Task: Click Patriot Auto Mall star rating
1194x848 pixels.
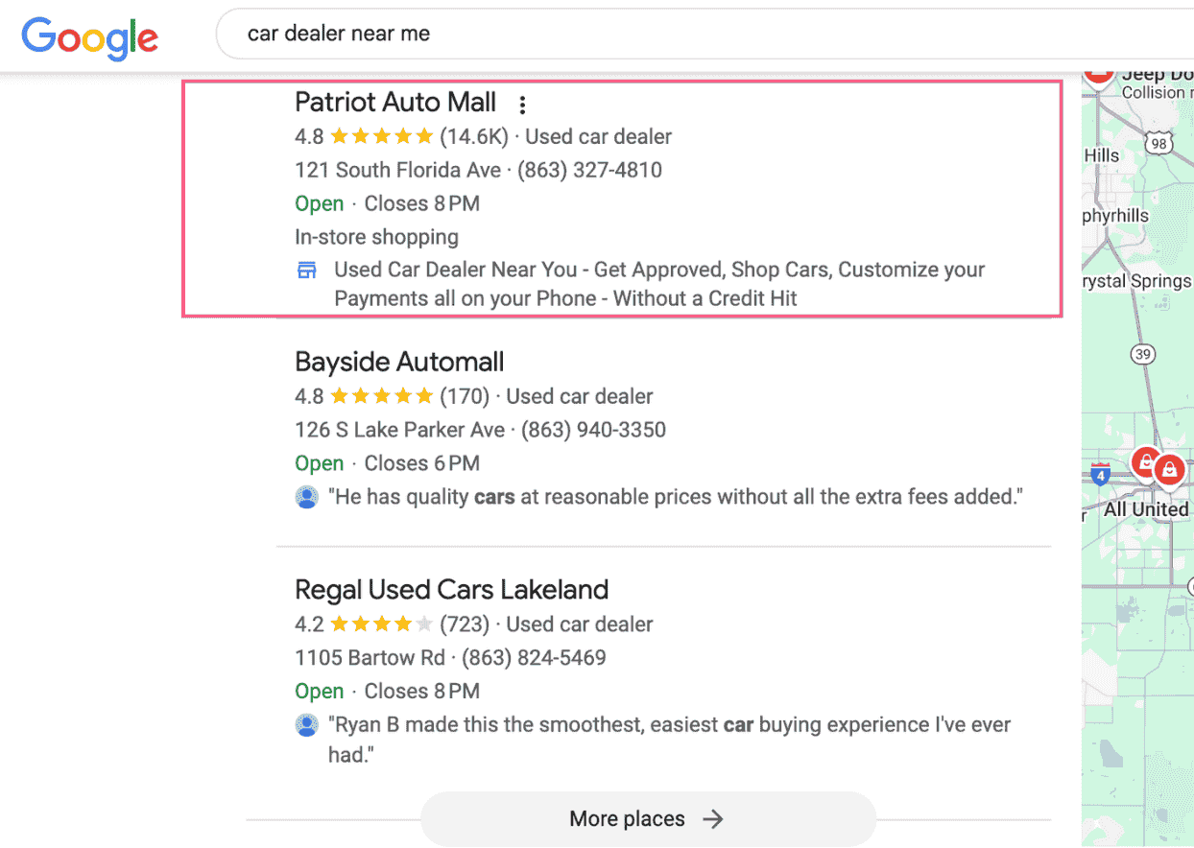Action: [x=382, y=136]
